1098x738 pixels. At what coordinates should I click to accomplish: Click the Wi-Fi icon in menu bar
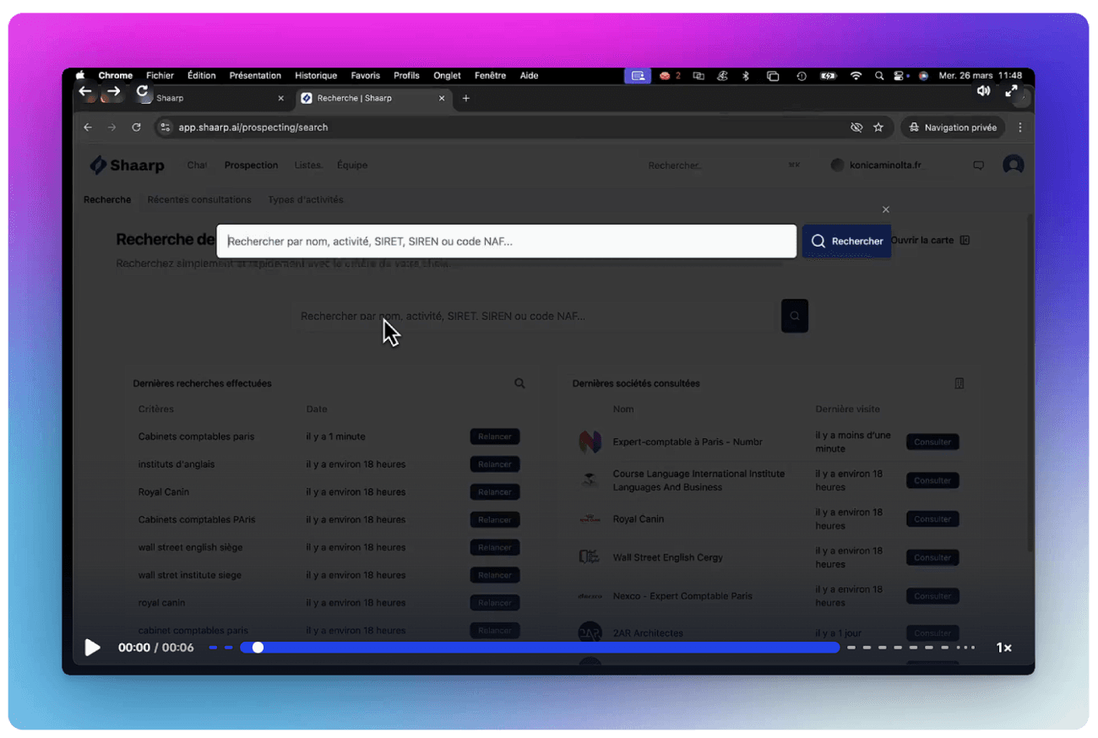856,75
